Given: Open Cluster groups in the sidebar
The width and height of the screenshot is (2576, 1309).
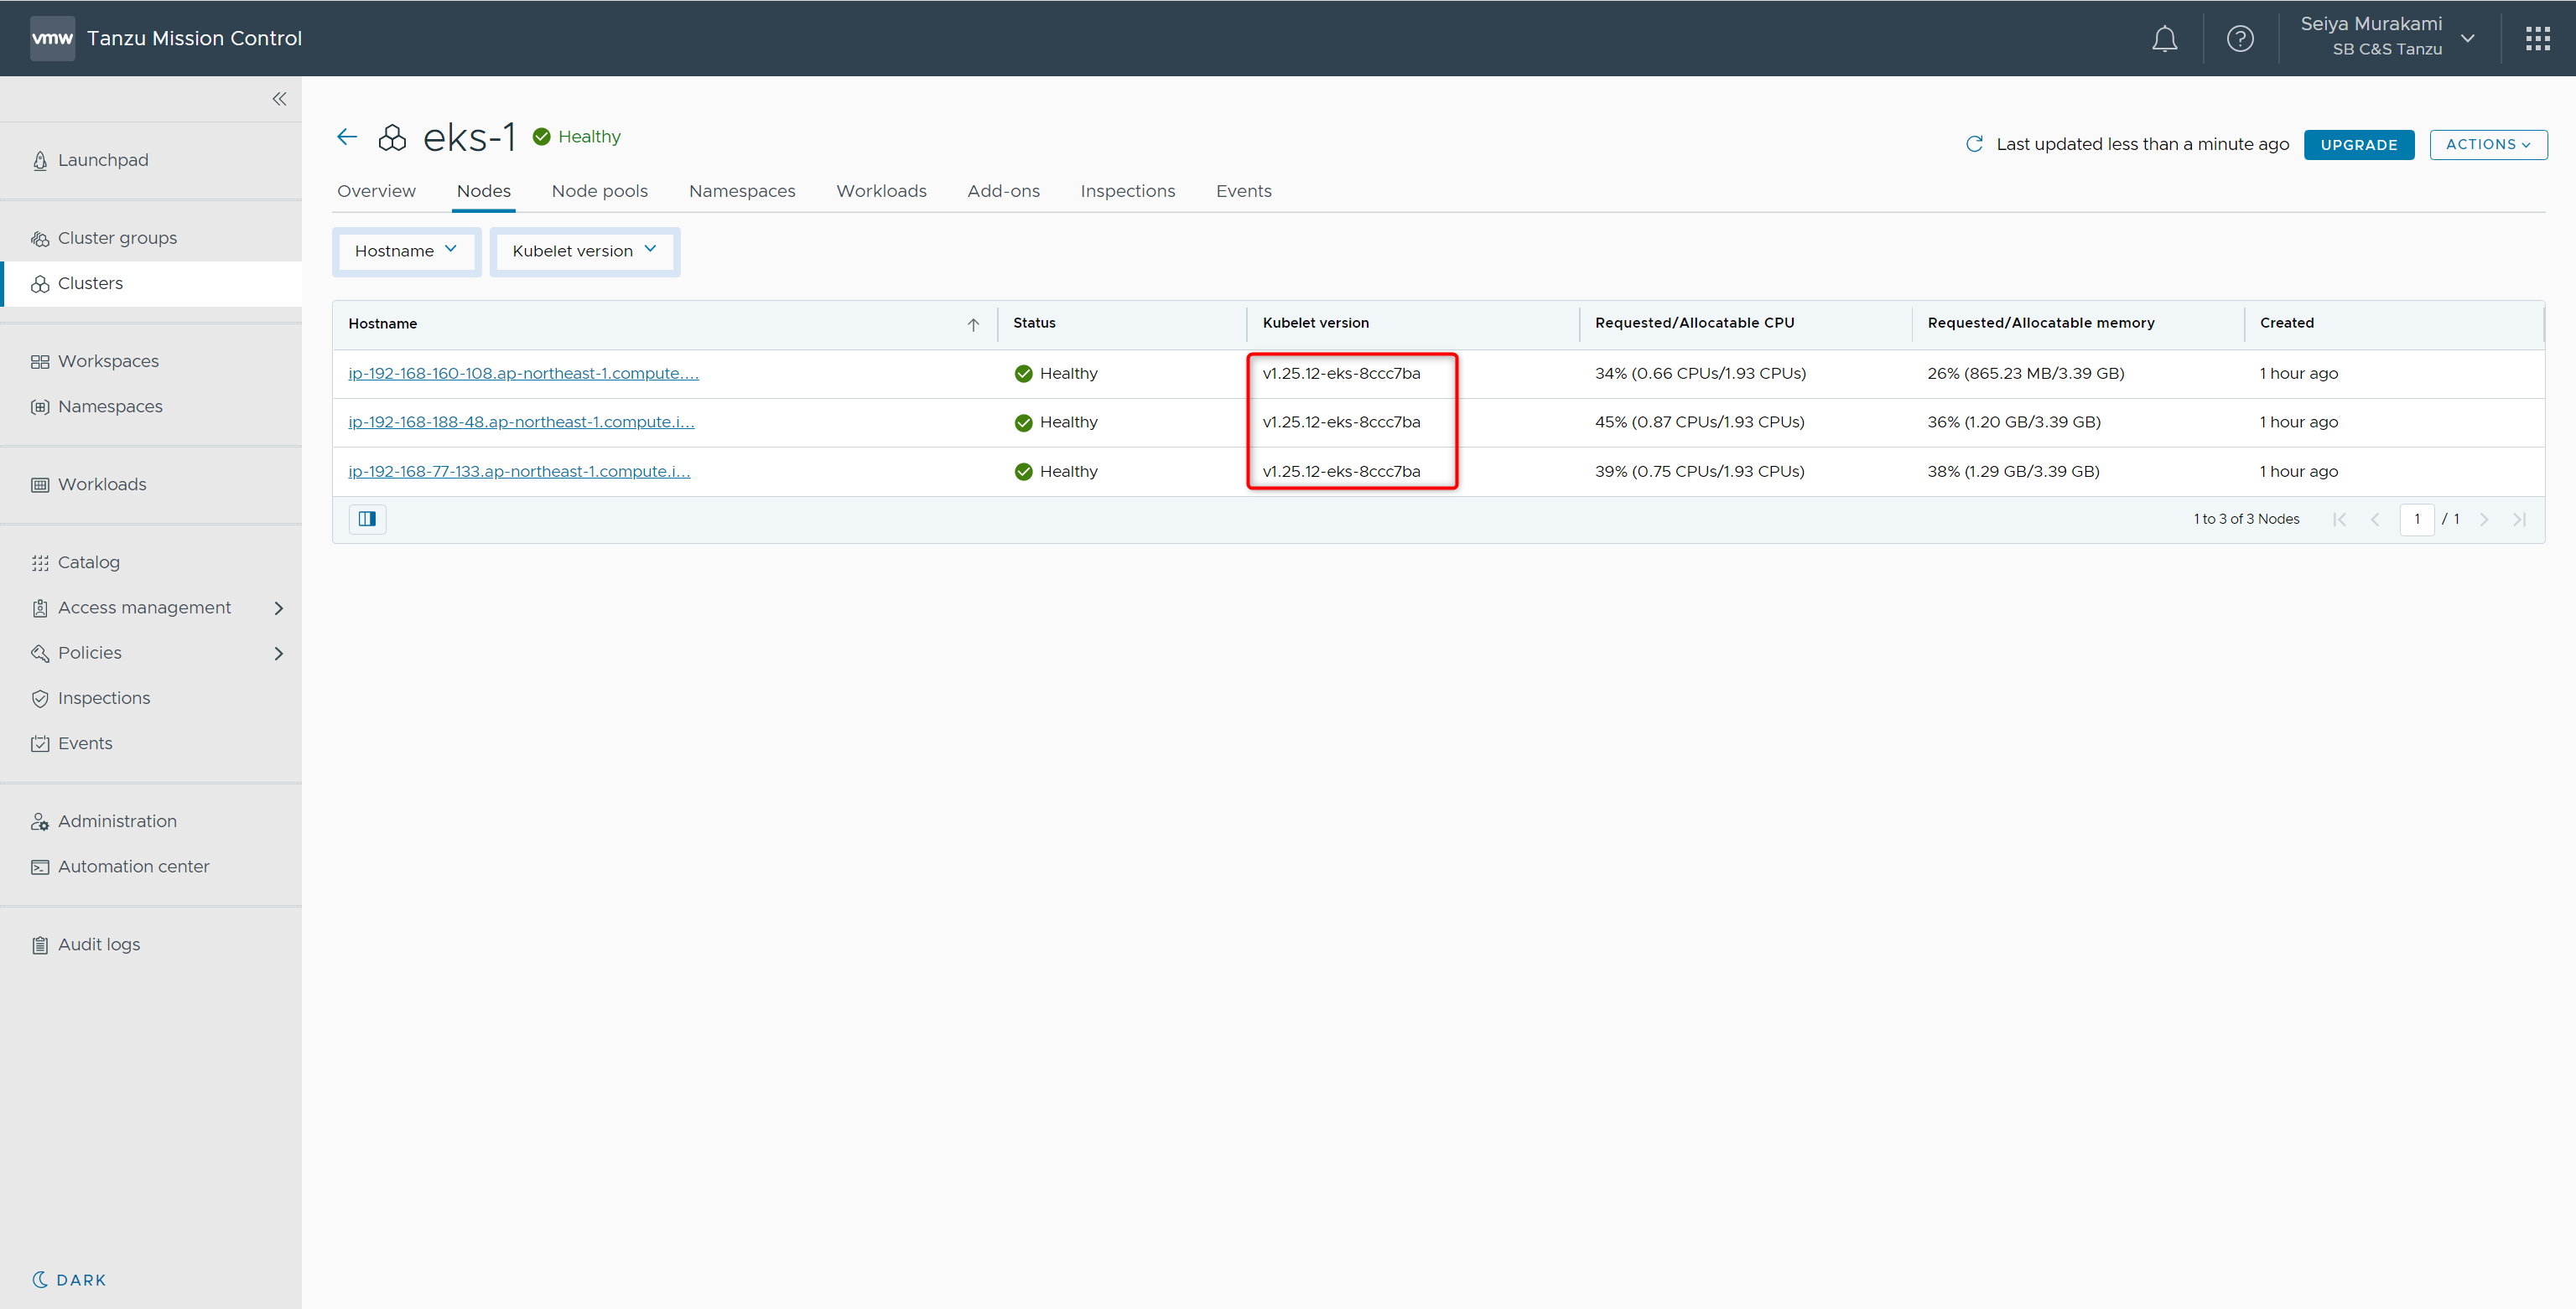Looking at the screenshot, I should pos(117,238).
